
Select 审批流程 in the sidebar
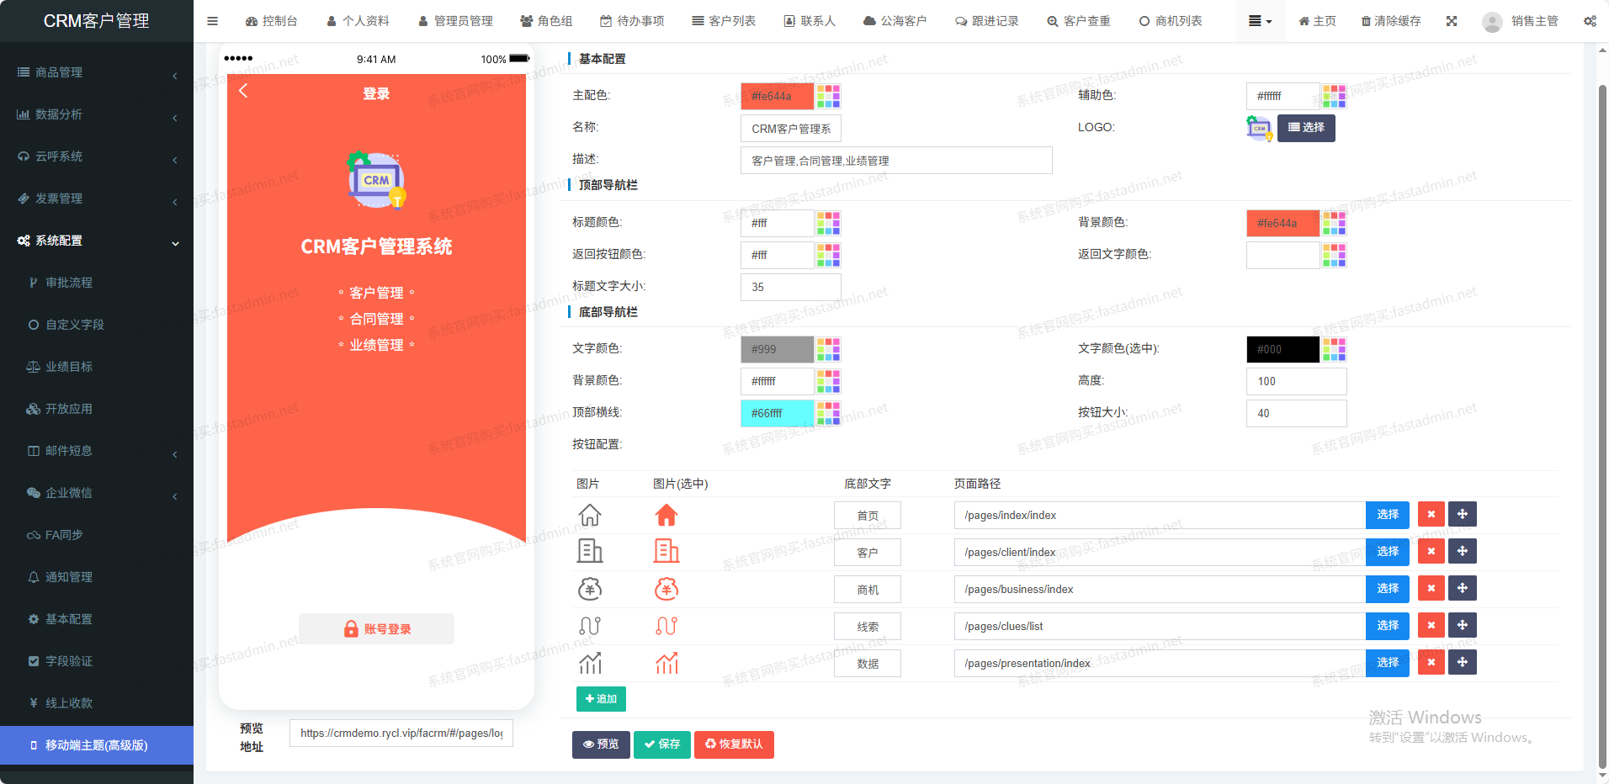69,283
